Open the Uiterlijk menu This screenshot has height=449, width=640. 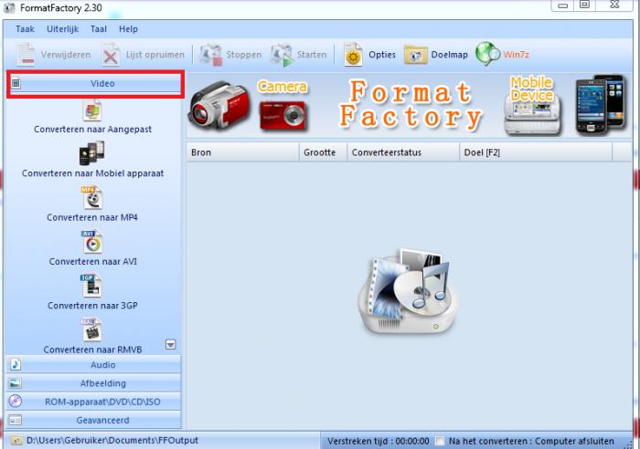62,29
